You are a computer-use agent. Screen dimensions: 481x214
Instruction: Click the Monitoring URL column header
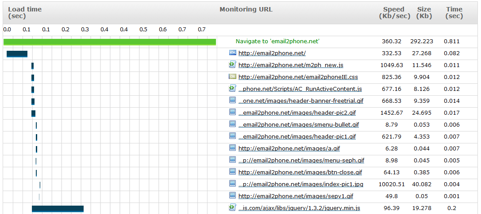pos(246,9)
